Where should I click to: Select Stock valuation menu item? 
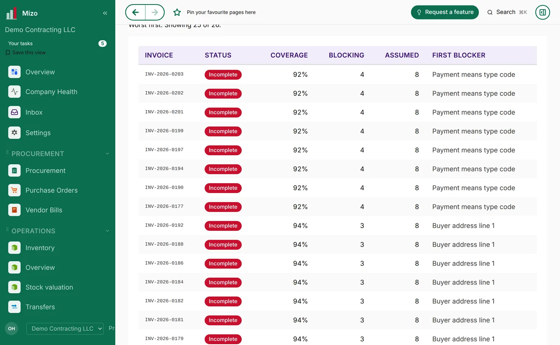click(49, 287)
